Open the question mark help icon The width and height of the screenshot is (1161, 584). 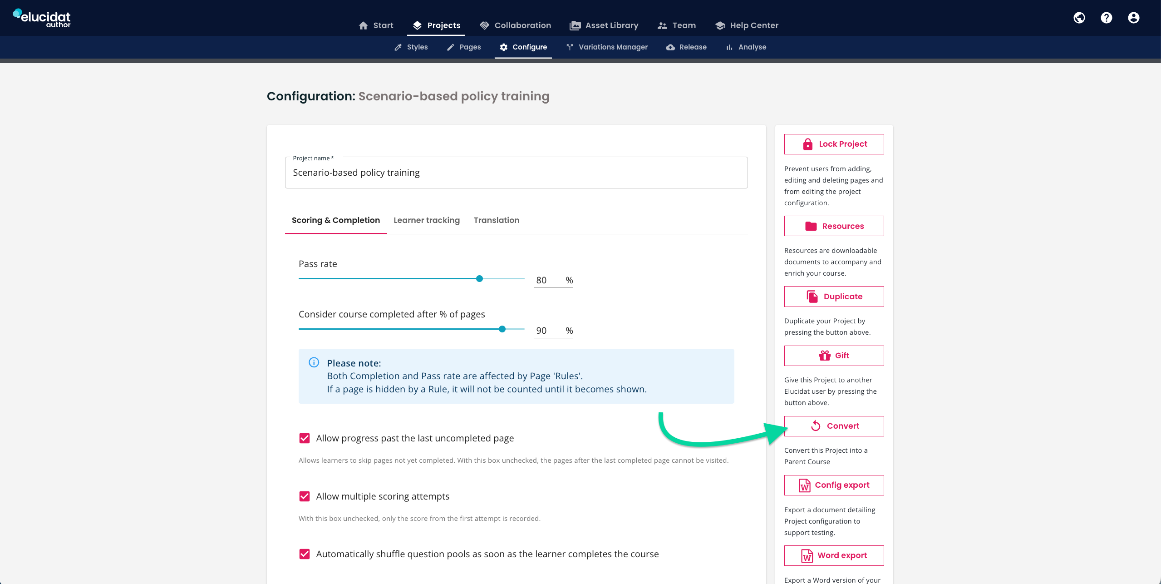[x=1107, y=18]
